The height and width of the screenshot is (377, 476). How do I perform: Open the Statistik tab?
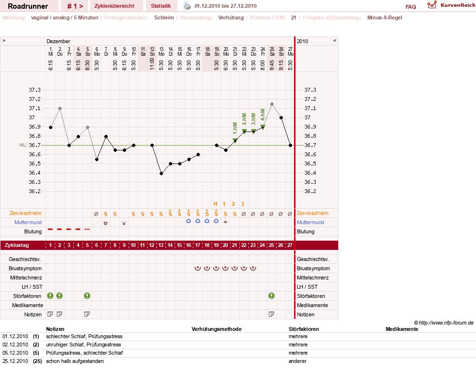tap(161, 6)
